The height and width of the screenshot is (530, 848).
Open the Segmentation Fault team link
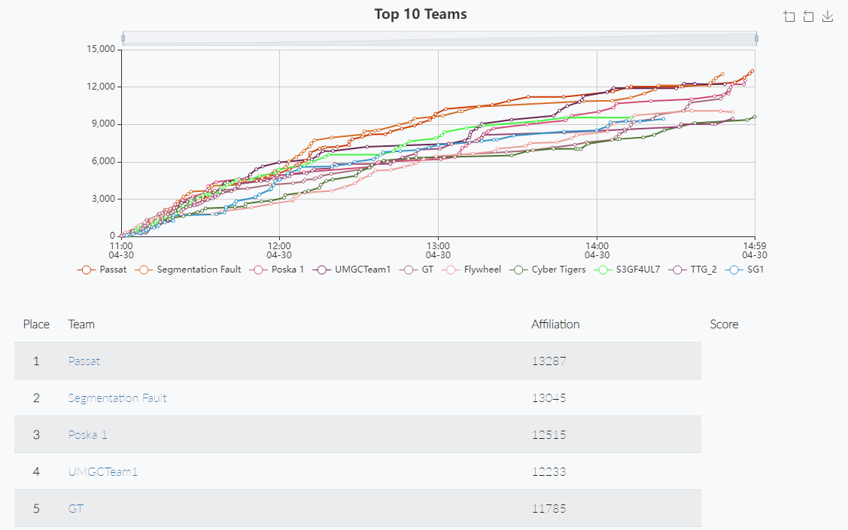click(x=117, y=398)
